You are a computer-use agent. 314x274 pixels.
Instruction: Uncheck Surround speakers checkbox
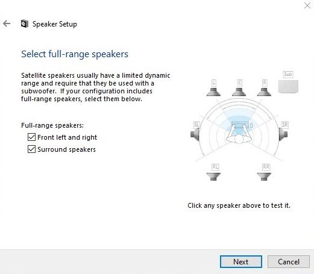point(31,149)
